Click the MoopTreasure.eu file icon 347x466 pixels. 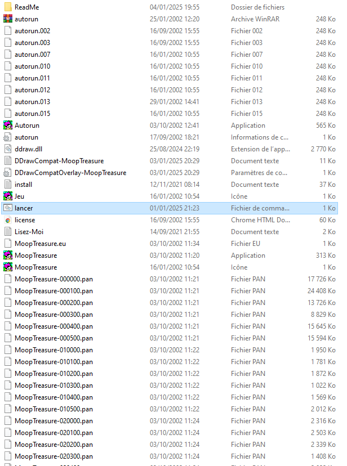8,244
